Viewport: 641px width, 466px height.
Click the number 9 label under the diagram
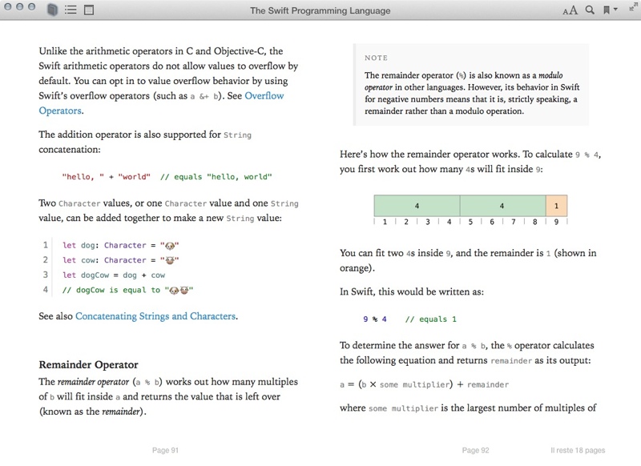556,222
